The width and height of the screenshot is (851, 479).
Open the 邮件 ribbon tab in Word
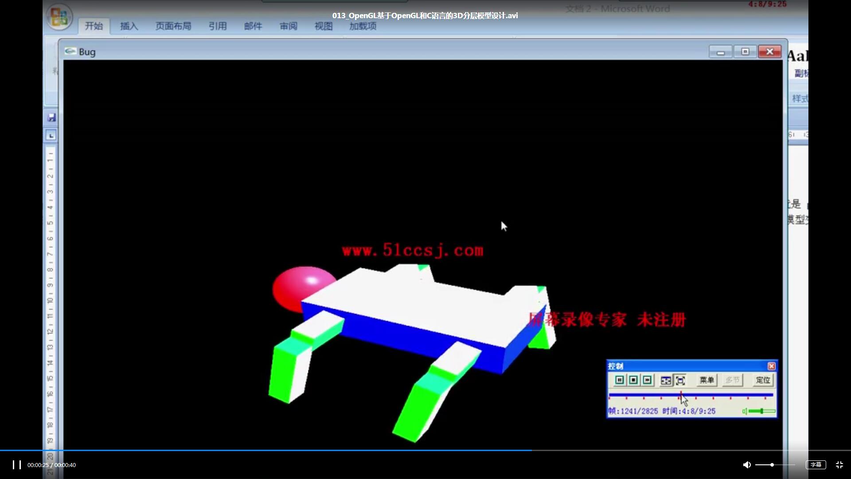(x=253, y=26)
